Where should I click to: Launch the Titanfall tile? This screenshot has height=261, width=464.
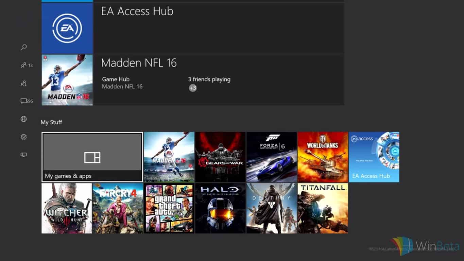point(323,208)
